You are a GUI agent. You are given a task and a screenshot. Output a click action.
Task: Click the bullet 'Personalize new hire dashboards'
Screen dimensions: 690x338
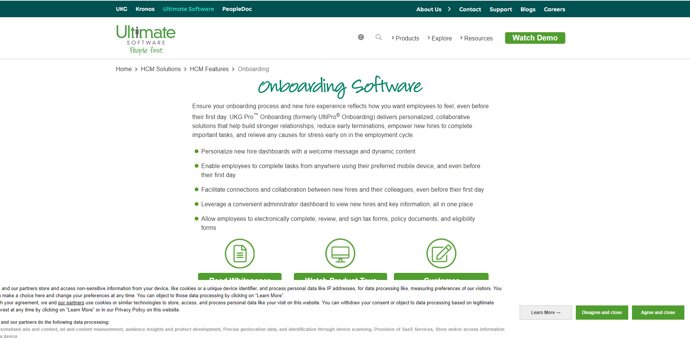point(308,151)
